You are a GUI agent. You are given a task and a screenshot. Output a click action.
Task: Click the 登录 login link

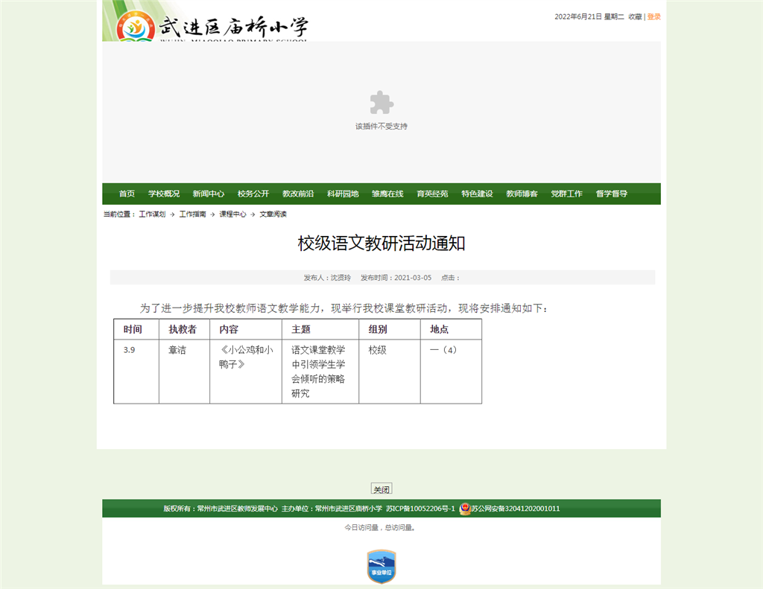tap(654, 16)
